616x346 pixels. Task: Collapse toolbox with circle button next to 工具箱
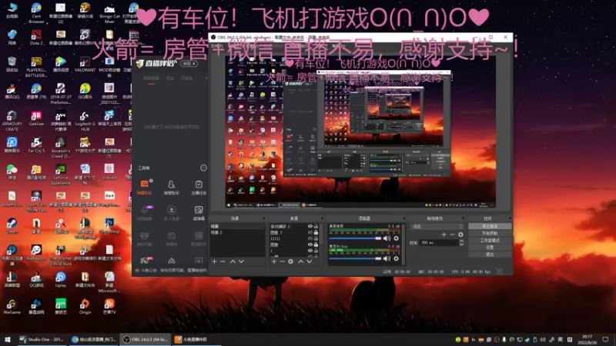(x=203, y=168)
